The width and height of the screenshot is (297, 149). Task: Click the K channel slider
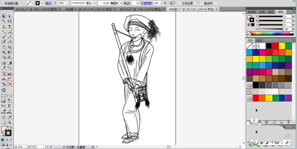point(271,29)
